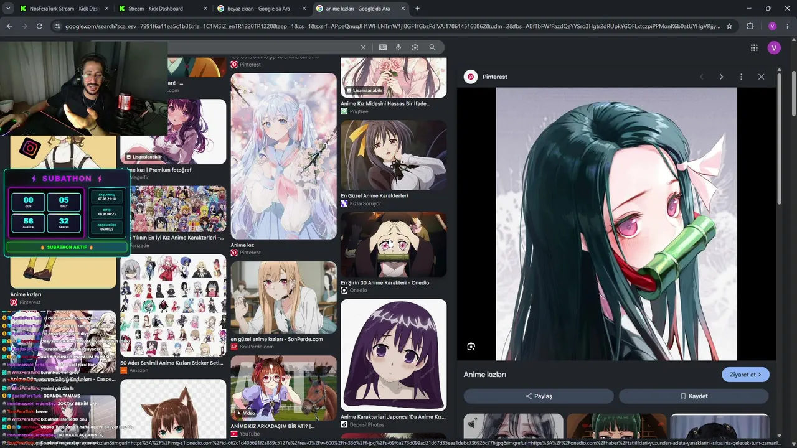Open the en güzel anime kızları SonPerde thumbnail
This screenshot has width=797, height=448.
(x=283, y=297)
